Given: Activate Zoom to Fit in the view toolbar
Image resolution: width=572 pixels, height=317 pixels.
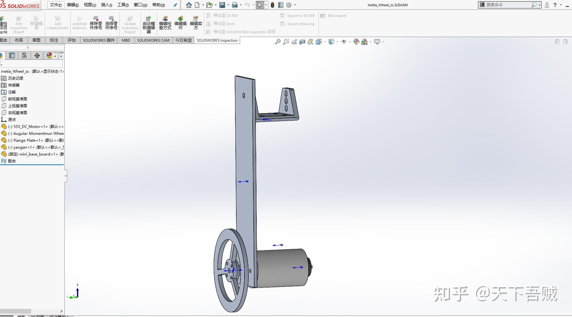Looking at the screenshot, I should click(x=278, y=41).
